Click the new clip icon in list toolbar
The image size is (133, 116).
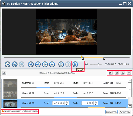tap(110, 73)
